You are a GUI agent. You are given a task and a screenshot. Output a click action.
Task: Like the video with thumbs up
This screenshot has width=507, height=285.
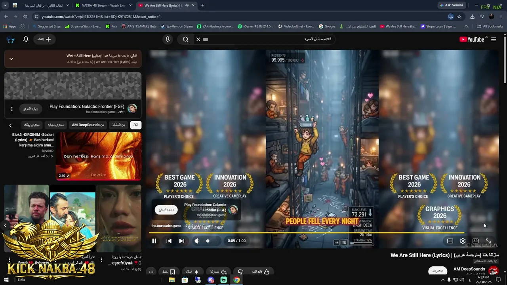tap(261, 272)
